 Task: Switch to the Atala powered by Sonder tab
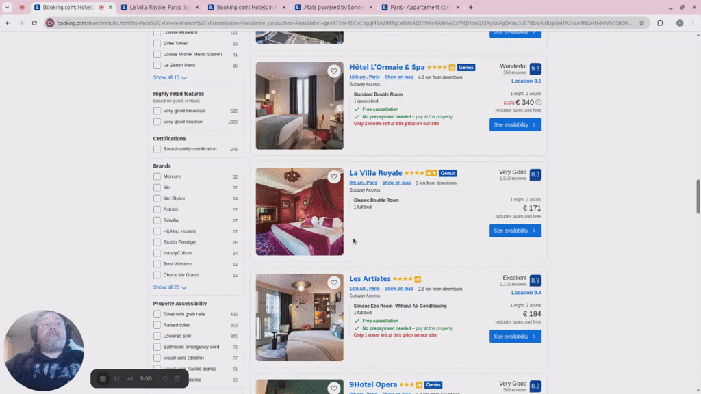333,7
